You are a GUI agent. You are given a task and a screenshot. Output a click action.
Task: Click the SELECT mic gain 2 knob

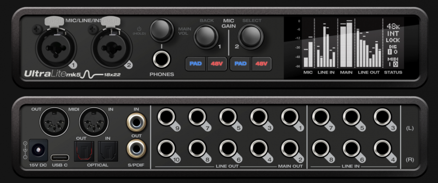click(x=251, y=36)
